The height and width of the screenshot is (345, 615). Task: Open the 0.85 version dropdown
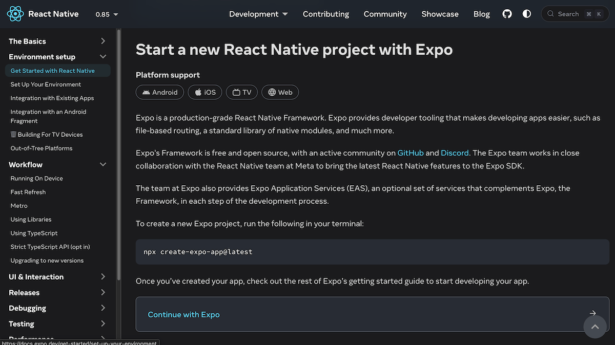pos(107,14)
